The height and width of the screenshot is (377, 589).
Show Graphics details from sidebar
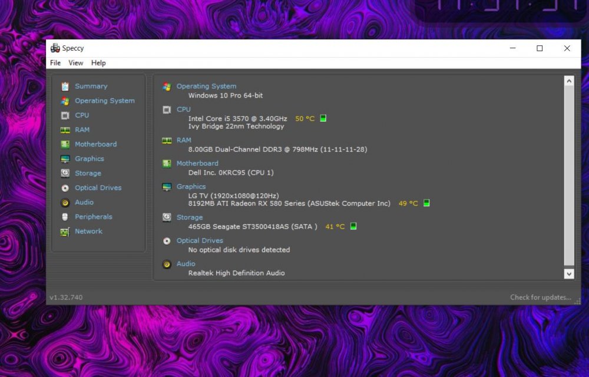pos(89,159)
